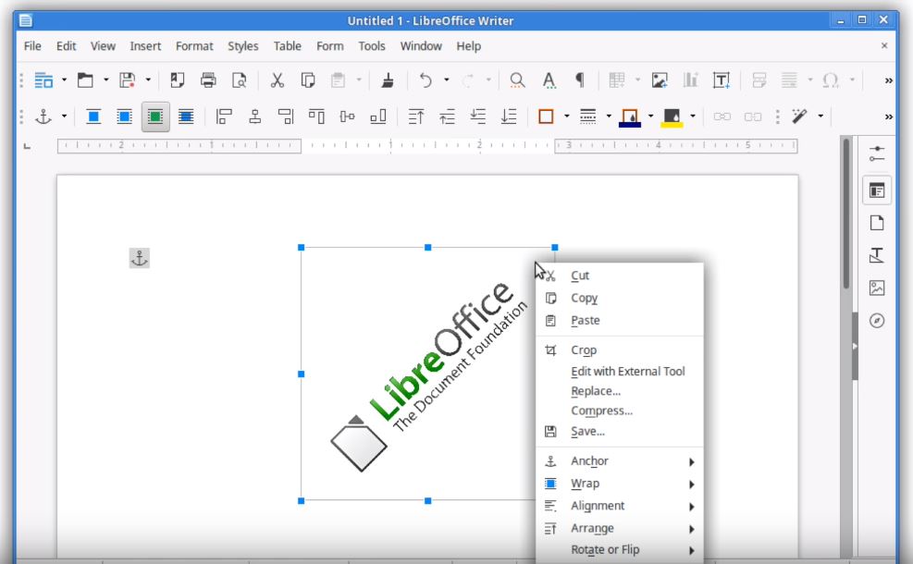Toggle Wrap Through icon
The width and height of the screenshot is (913, 564).
click(186, 116)
